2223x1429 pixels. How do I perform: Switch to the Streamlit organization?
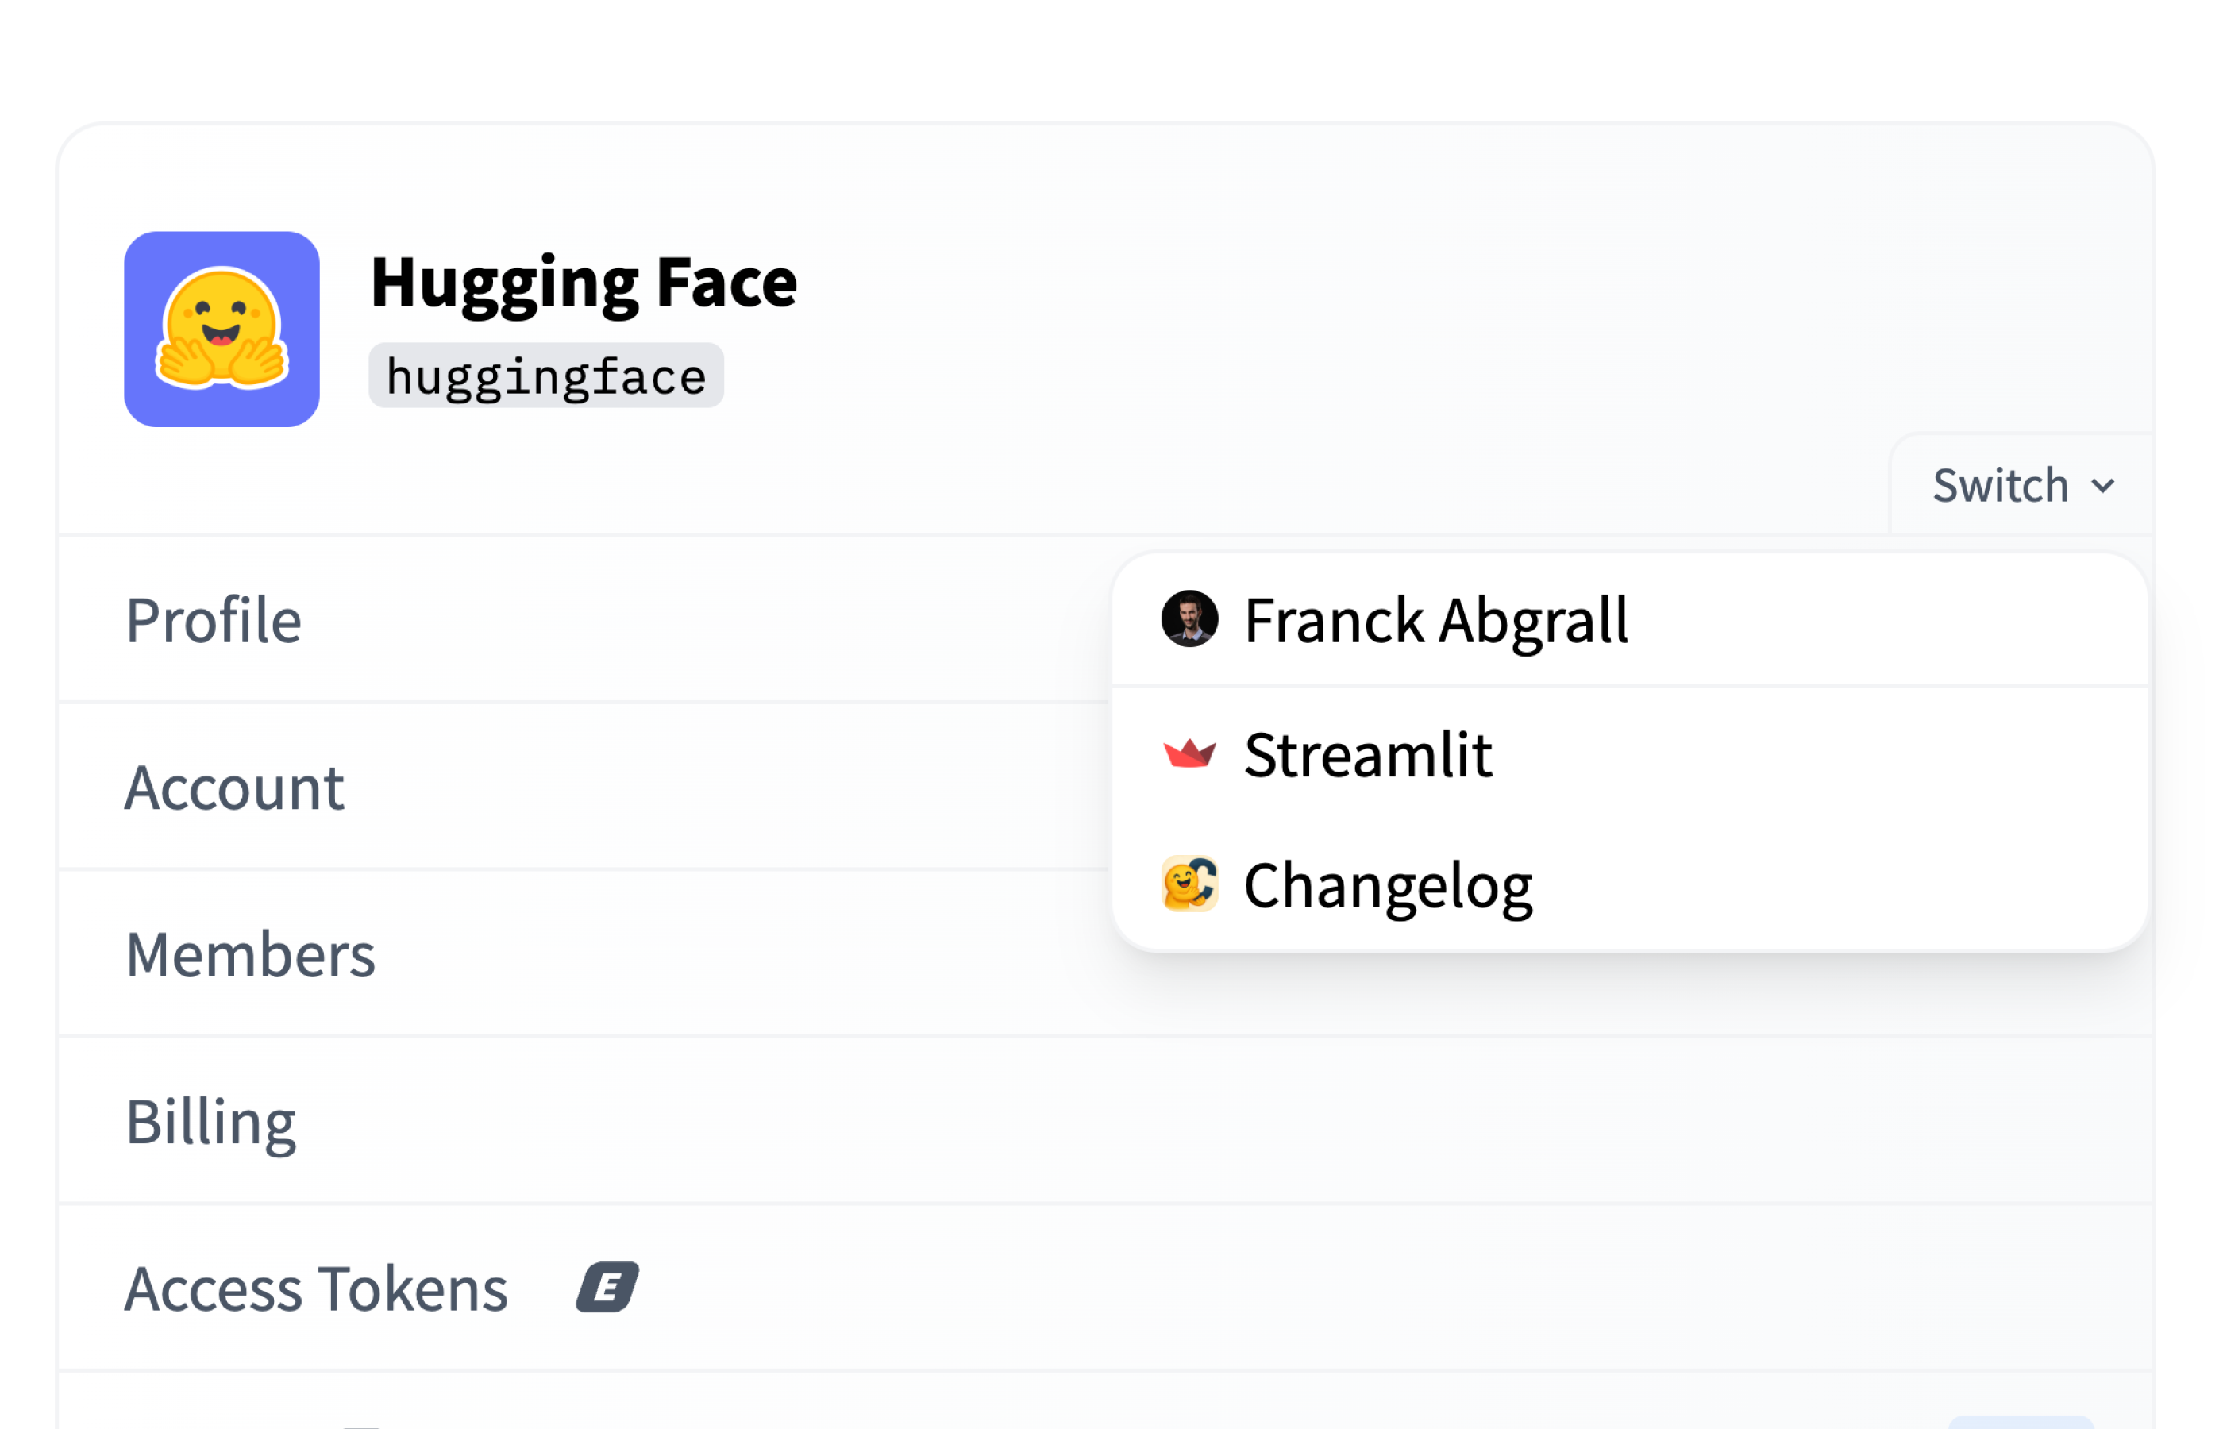point(1368,754)
